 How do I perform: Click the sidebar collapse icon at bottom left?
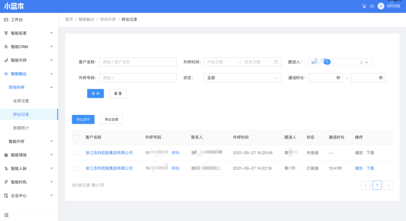click(x=6, y=215)
